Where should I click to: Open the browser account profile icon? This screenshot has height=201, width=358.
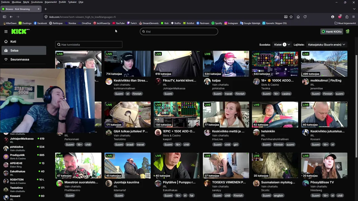[333, 17]
